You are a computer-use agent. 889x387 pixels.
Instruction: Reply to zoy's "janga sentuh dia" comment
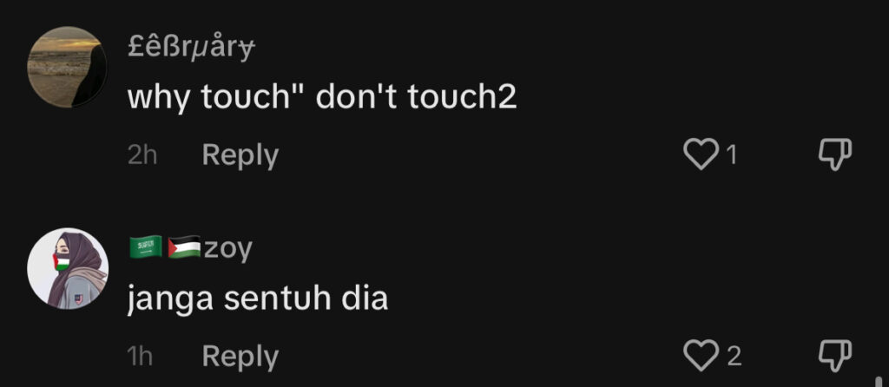tap(240, 357)
